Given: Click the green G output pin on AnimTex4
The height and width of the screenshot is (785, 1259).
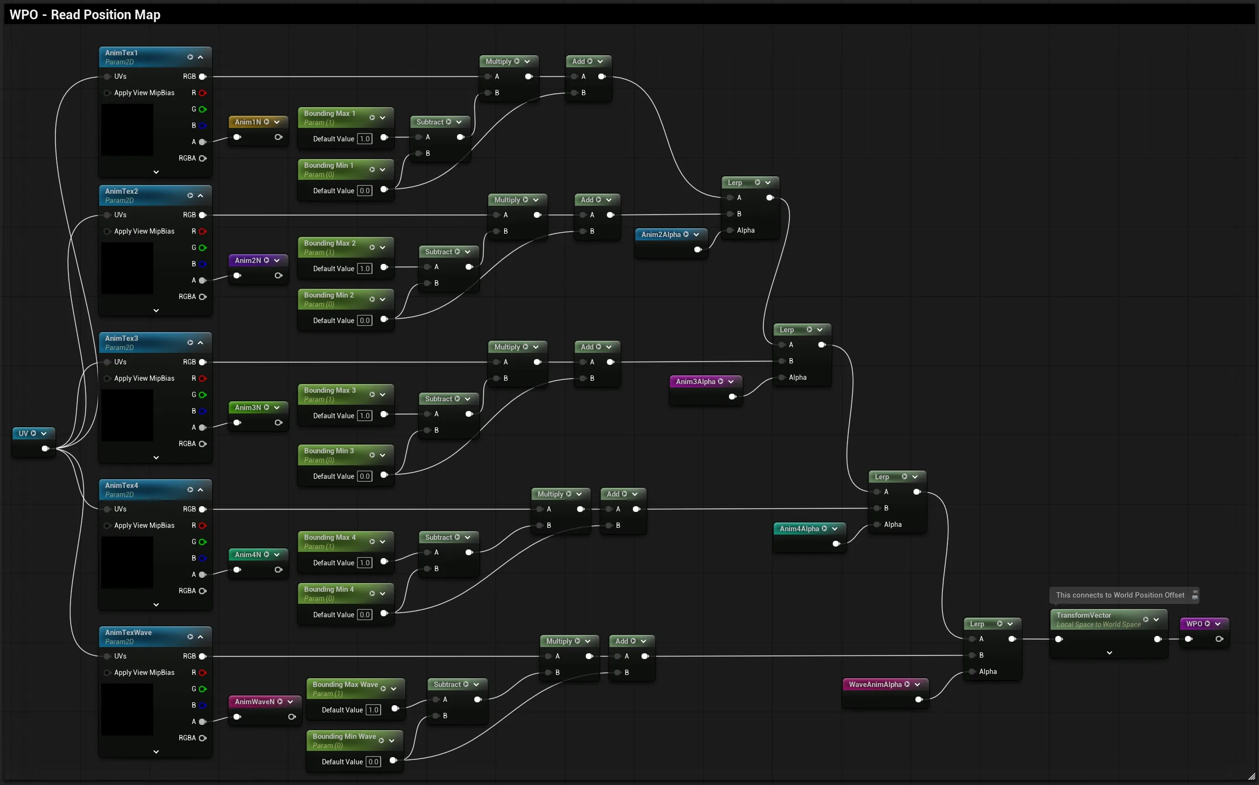Looking at the screenshot, I should 202,542.
